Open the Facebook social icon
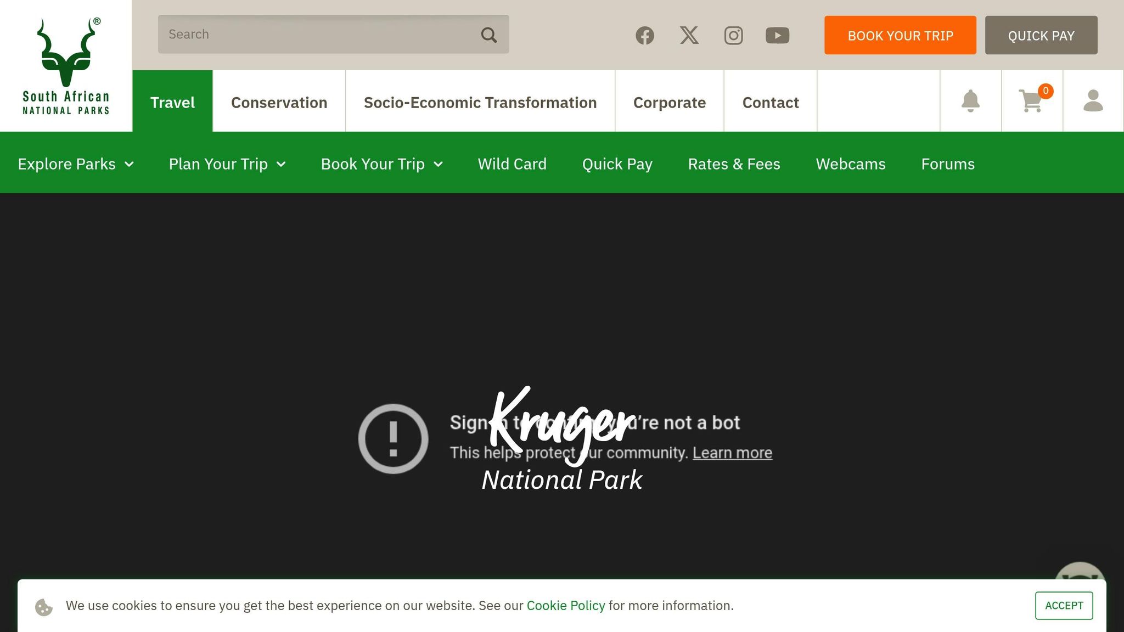The width and height of the screenshot is (1124, 632). 645,36
